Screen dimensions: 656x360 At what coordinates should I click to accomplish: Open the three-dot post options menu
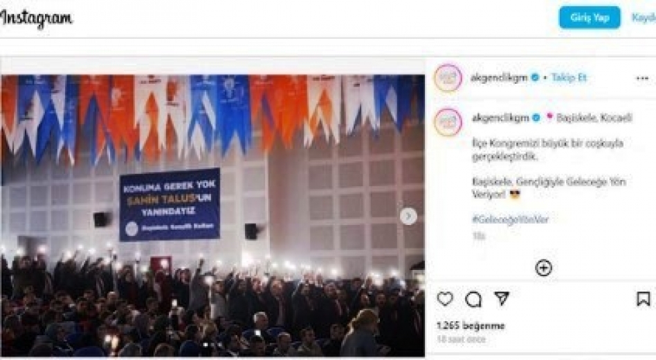(642, 78)
